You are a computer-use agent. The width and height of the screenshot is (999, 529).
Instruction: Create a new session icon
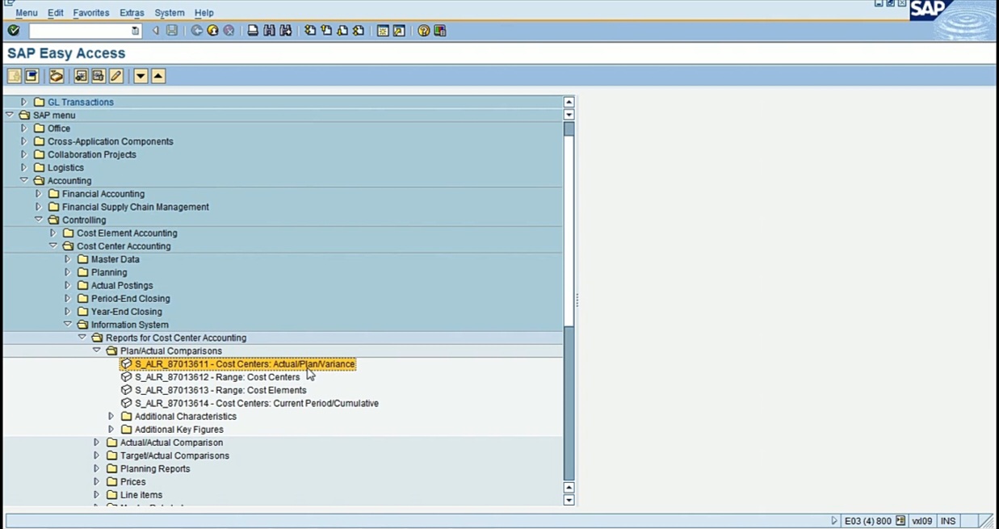[383, 31]
